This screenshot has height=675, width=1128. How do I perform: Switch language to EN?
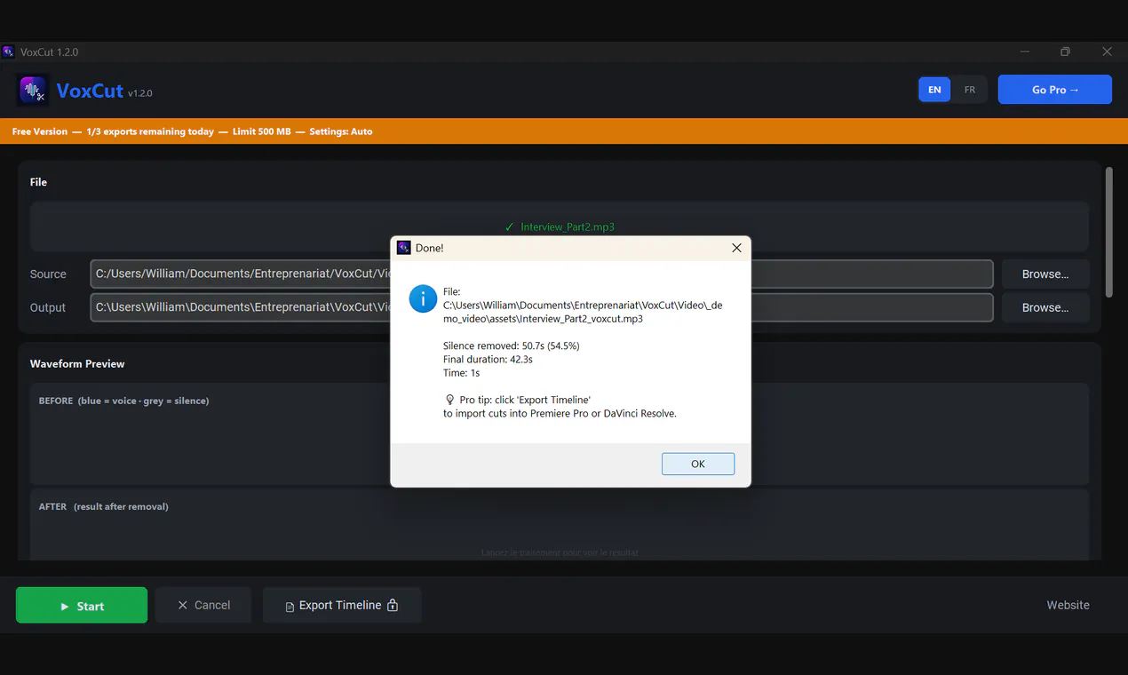(934, 90)
